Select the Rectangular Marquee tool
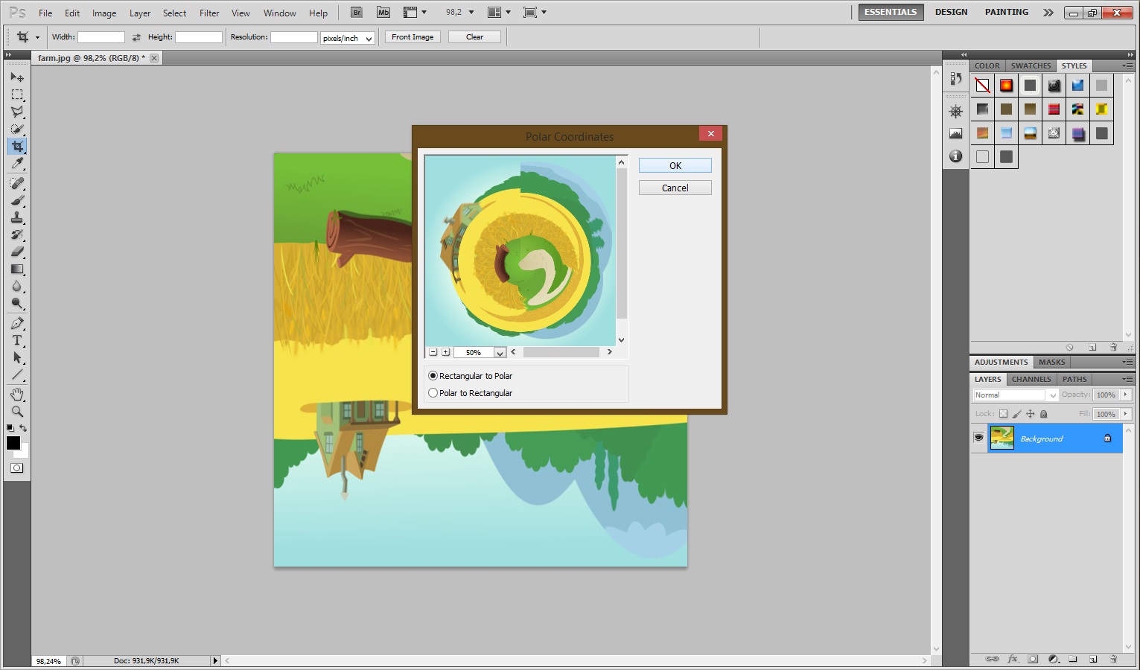 pos(17,95)
